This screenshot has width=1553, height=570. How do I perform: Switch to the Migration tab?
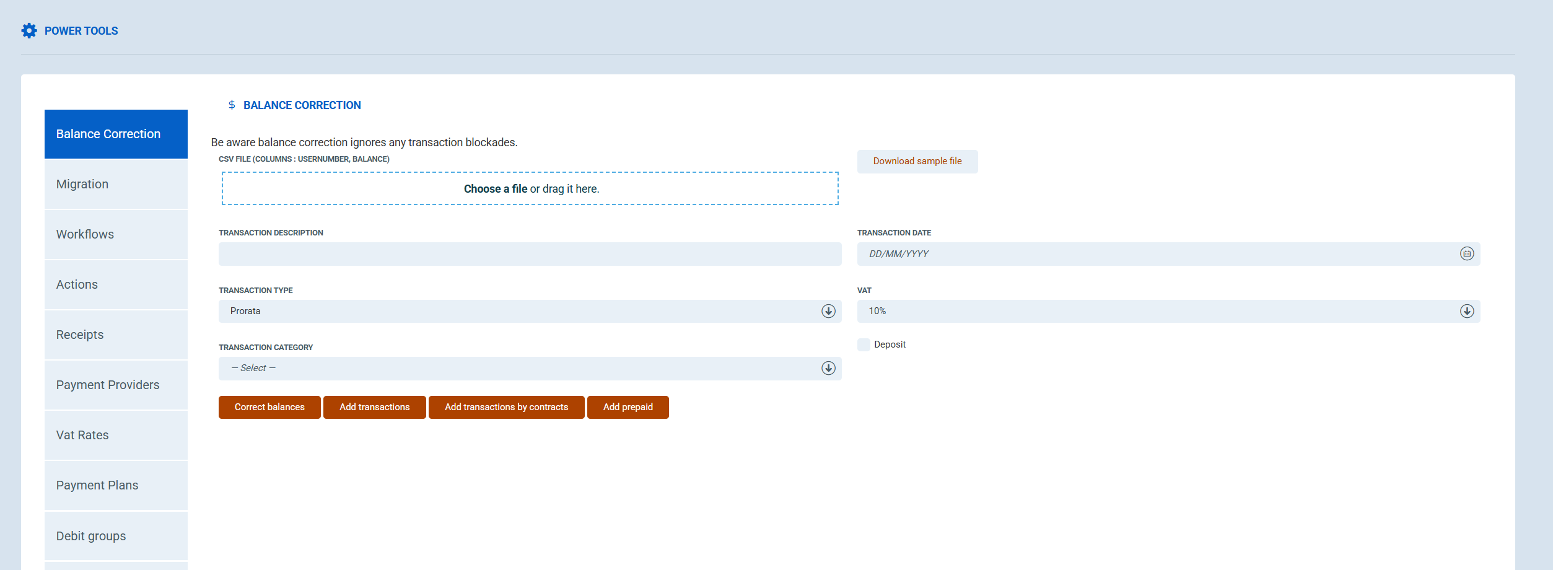click(x=116, y=185)
